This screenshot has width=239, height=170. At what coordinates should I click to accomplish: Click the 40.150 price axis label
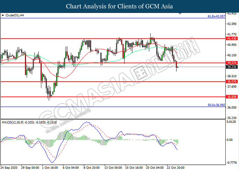[x=232, y=55]
